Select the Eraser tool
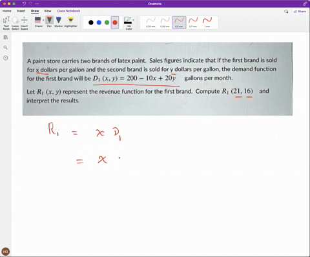 (38, 22)
